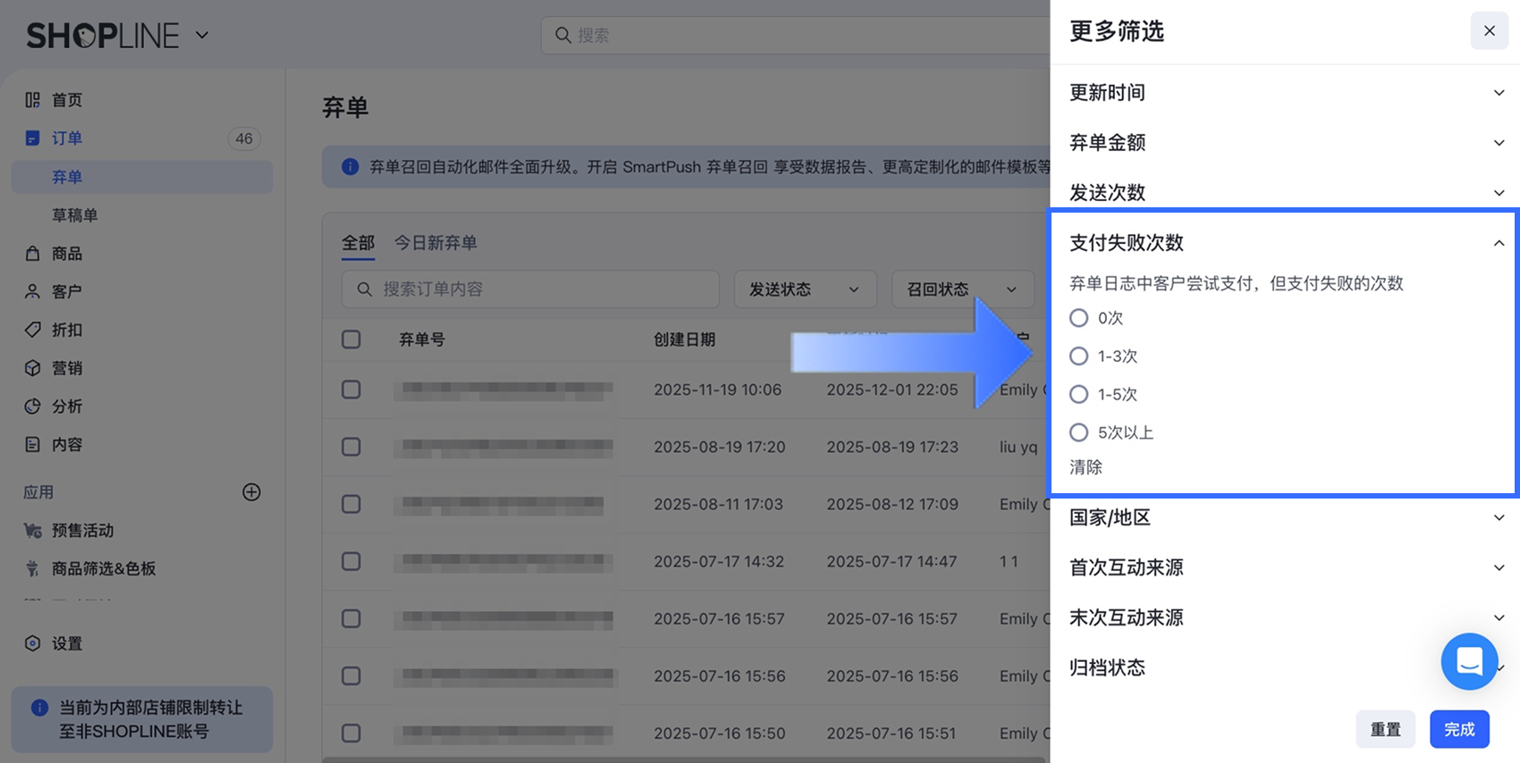
Task: Open the 召回状态 dropdown
Action: [963, 289]
